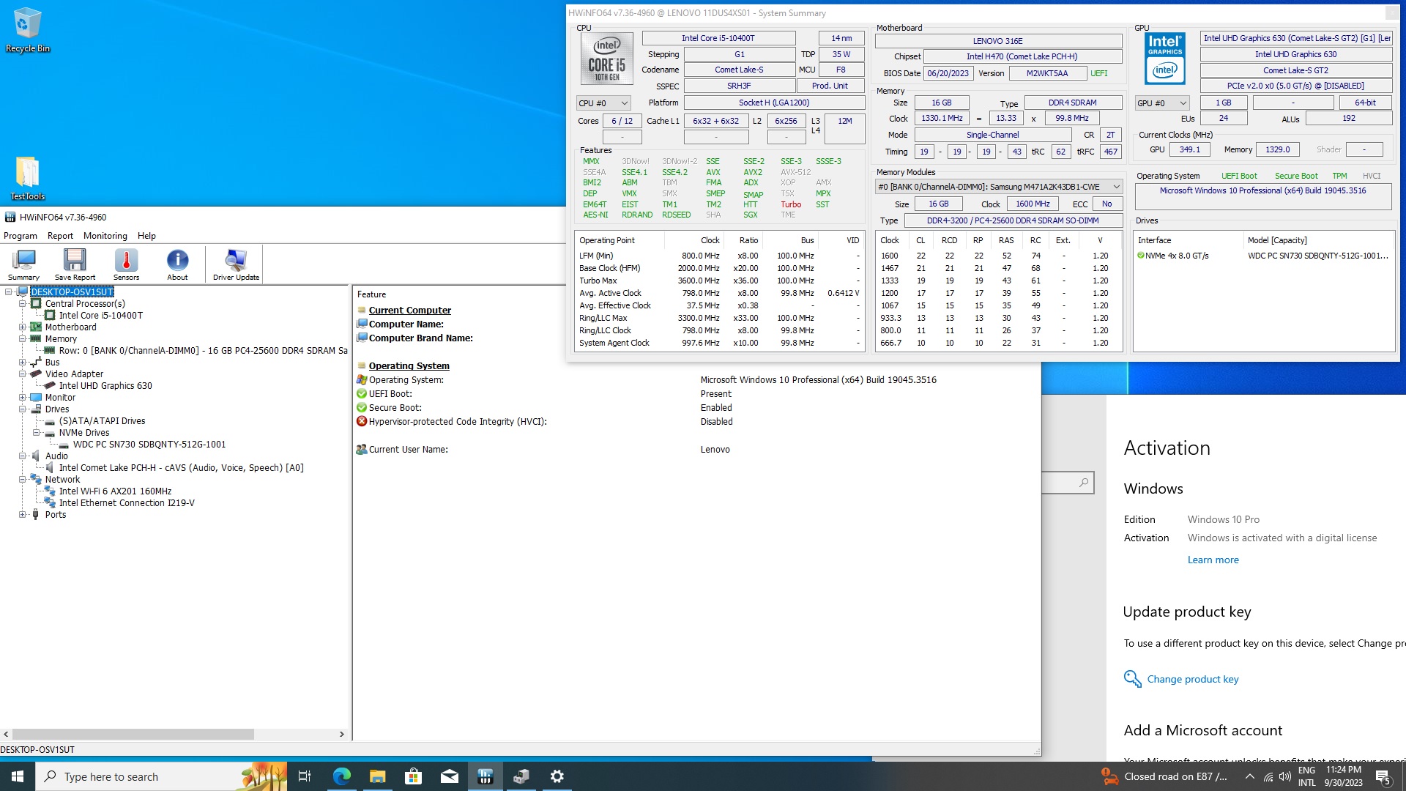Select the (S)ATA/ATAPI Drives tree item
Viewport: 1406px width, 791px height.
tap(102, 421)
